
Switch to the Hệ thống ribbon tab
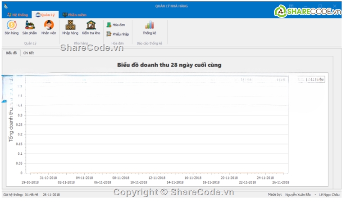click(x=18, y=15)
